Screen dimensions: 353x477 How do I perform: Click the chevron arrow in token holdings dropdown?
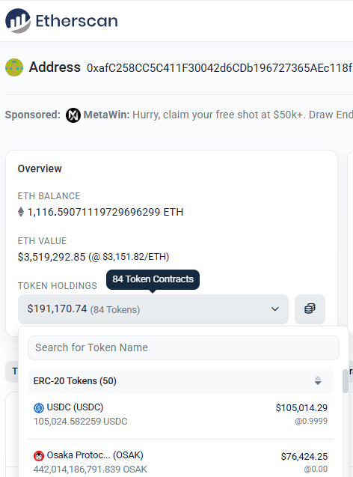click(x=275, y=309)
